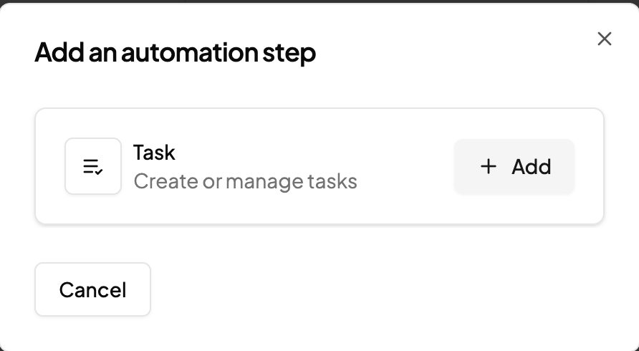Click the square tile left of Task
The width and height of the screenshot is (639, 351).
[x=93, y=167]
